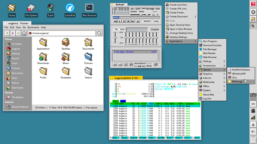Select the Applications folder in Thunar

43,44
